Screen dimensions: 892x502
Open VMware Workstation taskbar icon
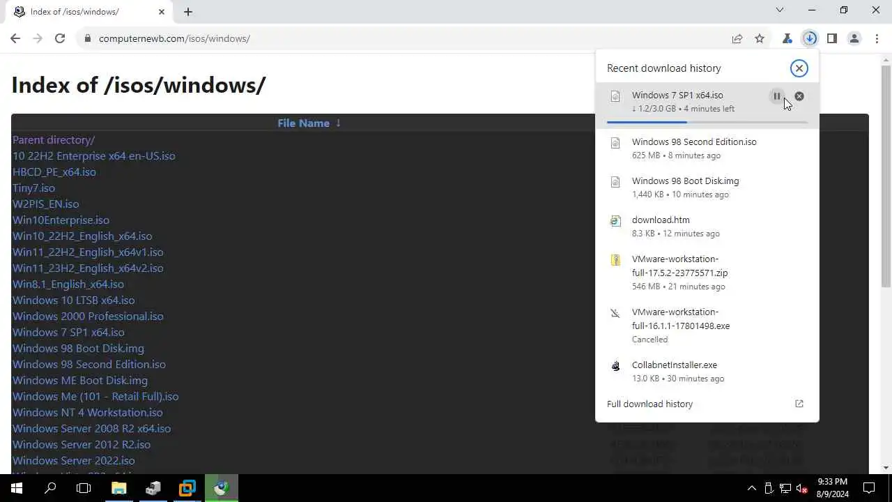187,488
